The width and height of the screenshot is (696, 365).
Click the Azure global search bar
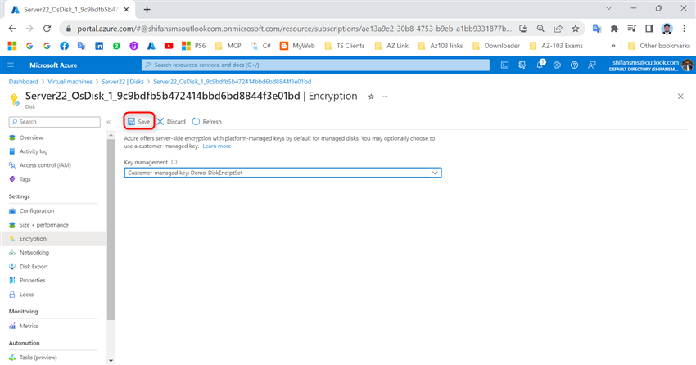315,65
